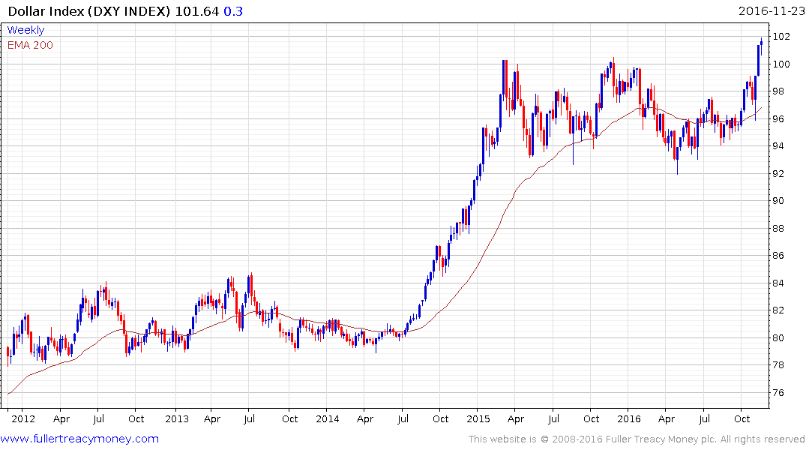Click the 76 price axis label
Screen dimensions: 806x450
click(778, 393)
